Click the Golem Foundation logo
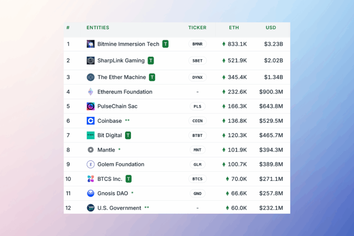 tap(90, 164)
